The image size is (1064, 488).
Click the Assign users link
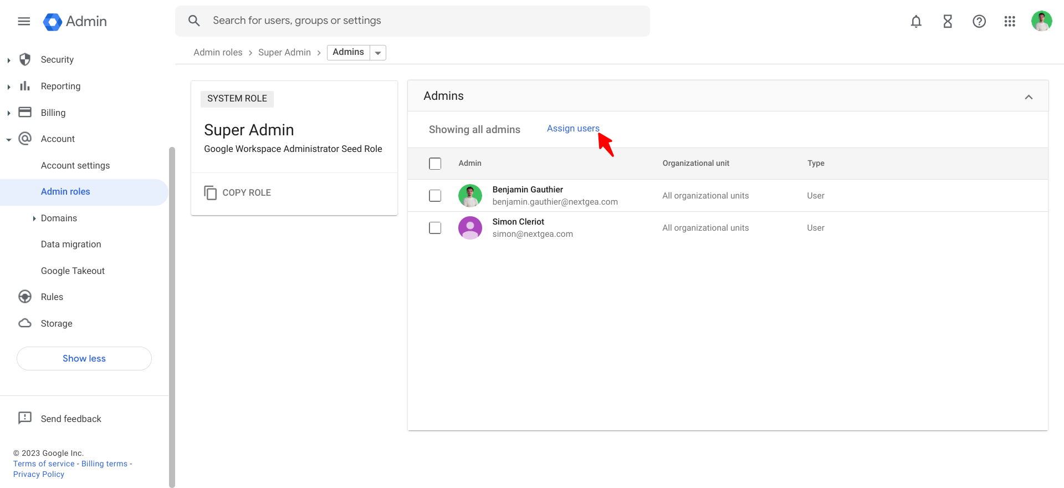[573, 128]
